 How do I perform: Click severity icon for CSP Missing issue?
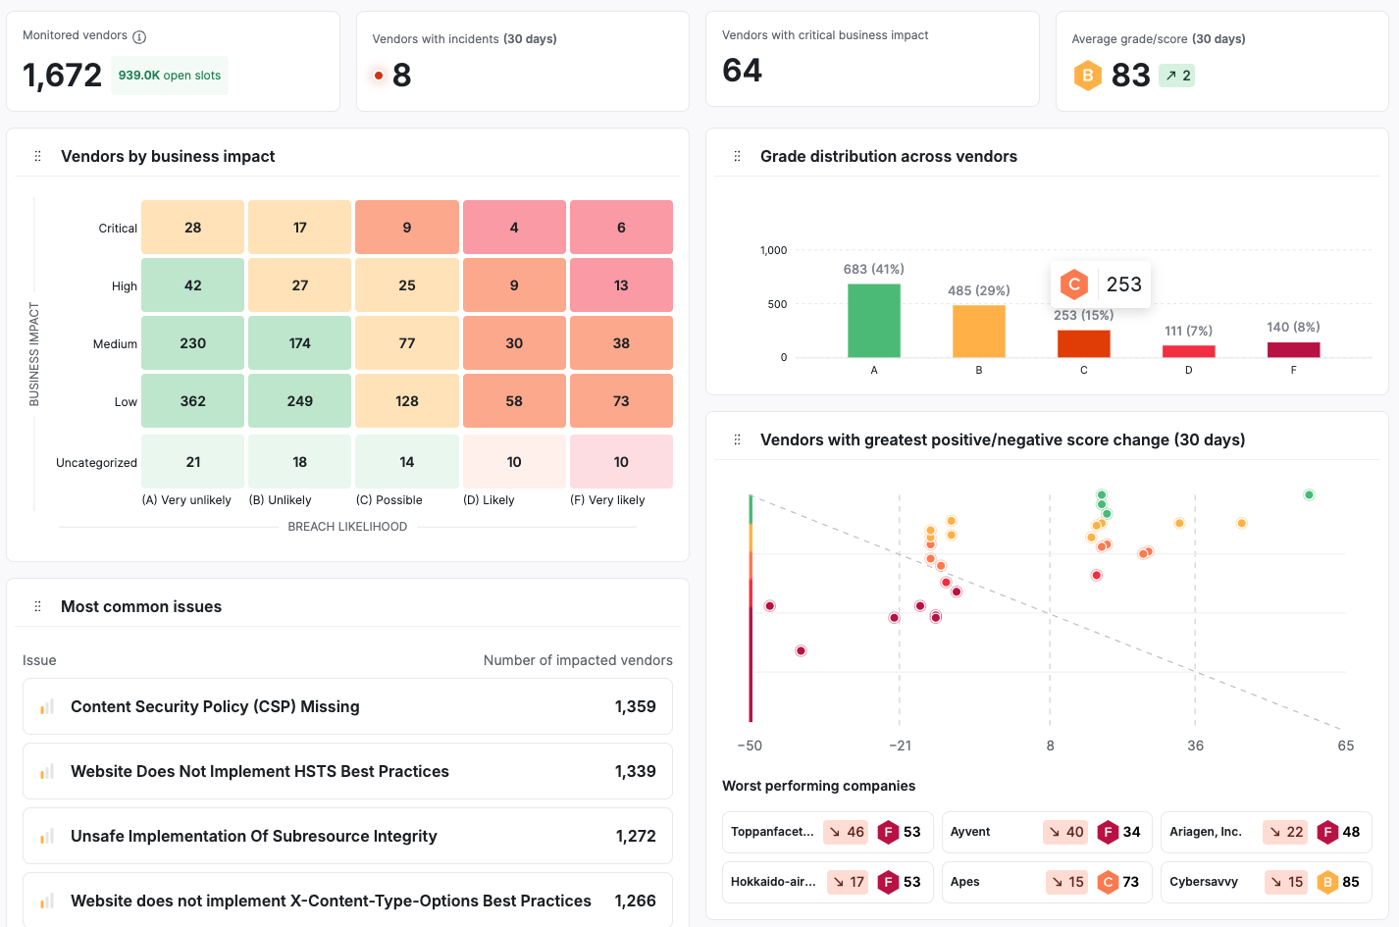pyautogui.click(x=46, y=707)
